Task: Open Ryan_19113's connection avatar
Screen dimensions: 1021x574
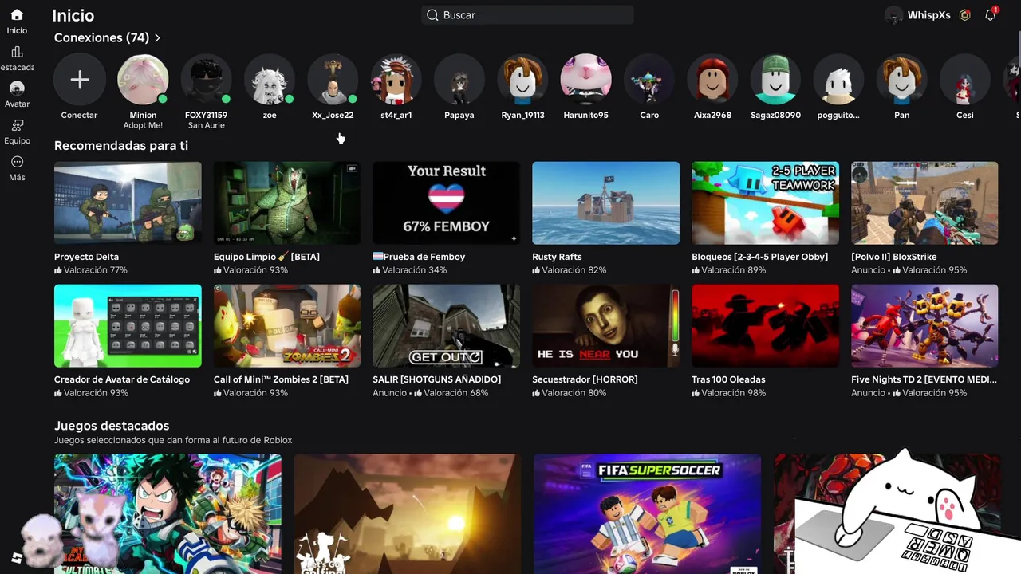Action: coord(522,80)
